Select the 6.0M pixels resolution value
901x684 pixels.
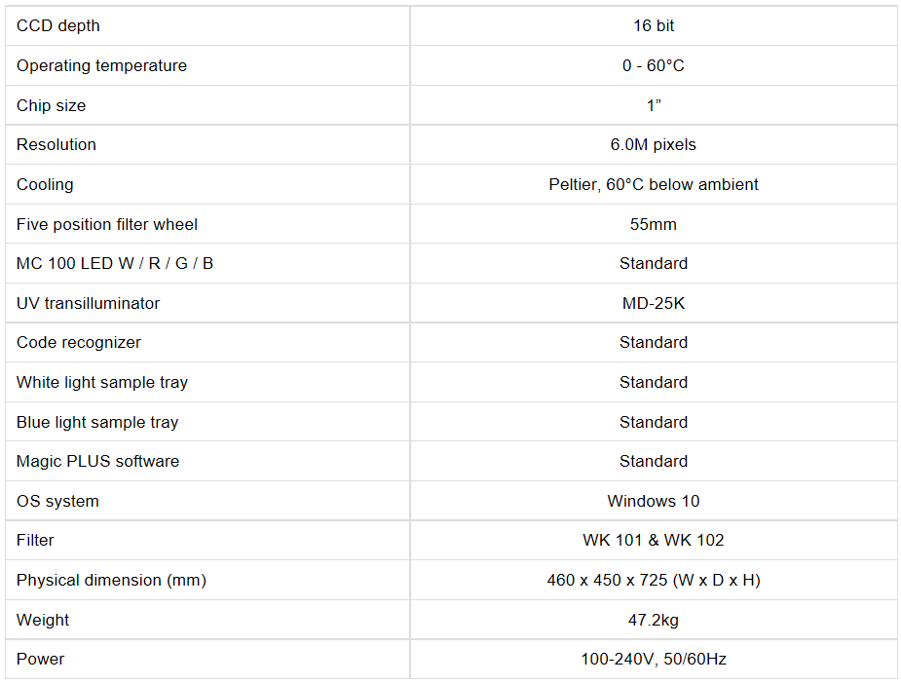click(654, 145)
